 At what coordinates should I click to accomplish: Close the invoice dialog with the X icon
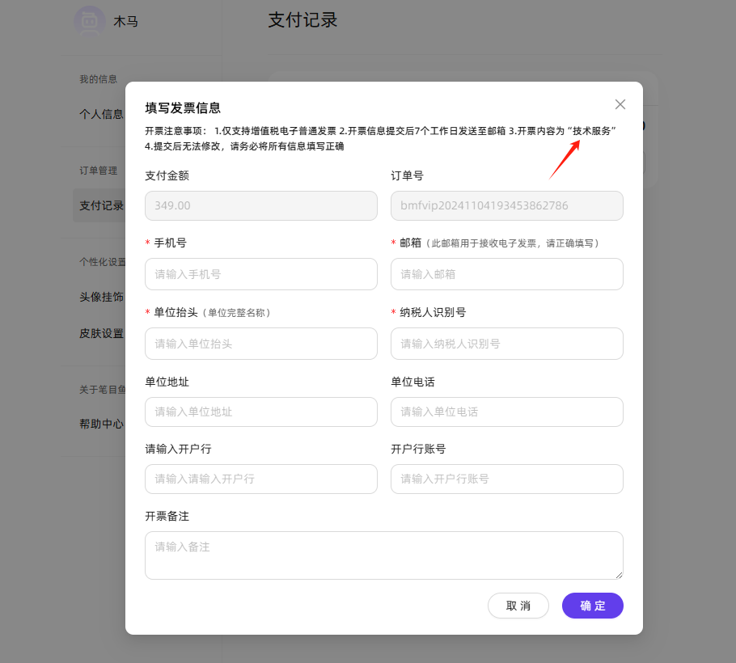(x=620, y=104)
